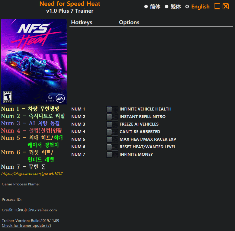Click Credit FLiNG|FLiNGTrainer.com text
The height and width of the screenshot is (231, 235).
coord(29,210)
